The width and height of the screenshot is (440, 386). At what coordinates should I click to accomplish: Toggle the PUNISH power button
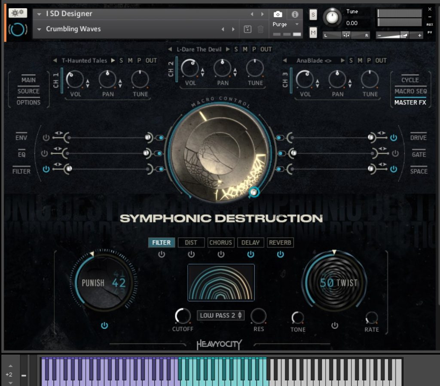click(104, 326)
